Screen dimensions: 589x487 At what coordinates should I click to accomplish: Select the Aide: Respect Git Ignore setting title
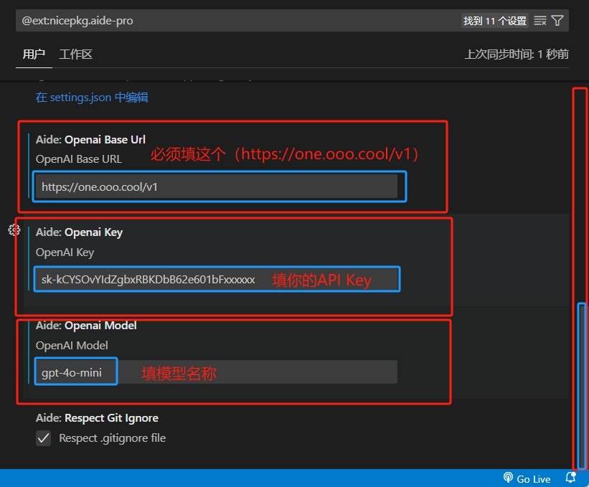point(97,417)
